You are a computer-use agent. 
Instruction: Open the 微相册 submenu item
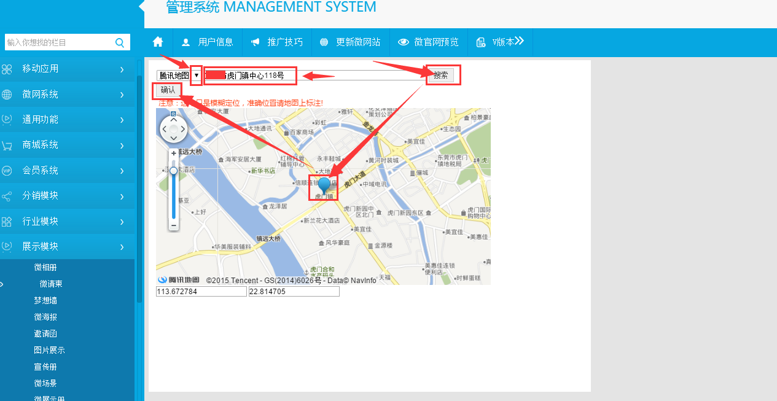coord(45,268)
